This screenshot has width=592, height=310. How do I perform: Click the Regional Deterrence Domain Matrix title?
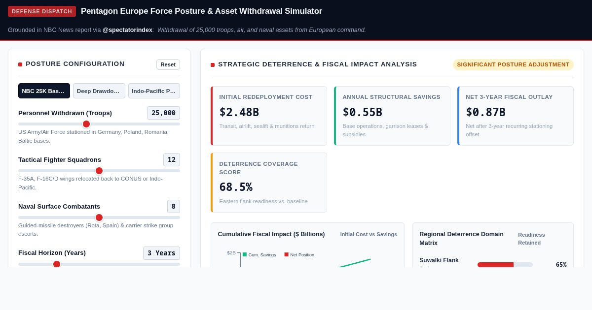462,239
